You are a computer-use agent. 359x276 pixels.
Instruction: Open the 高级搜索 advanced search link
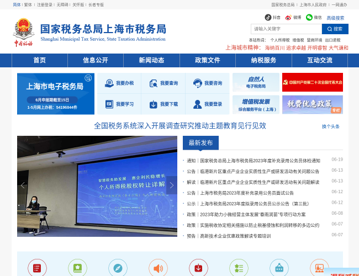pos(335,18)
